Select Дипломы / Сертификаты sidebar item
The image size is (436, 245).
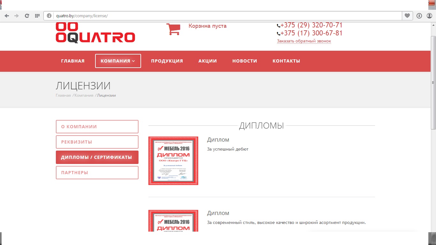pos(97,157)
